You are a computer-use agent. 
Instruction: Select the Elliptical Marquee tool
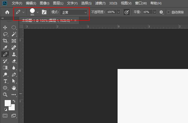coord(14,27)
